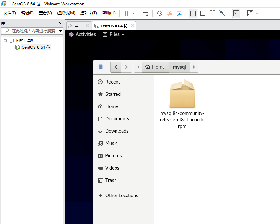Open Videos in the Files sidebar
This screenshot has height=224, width=280.
click(124, 168)
